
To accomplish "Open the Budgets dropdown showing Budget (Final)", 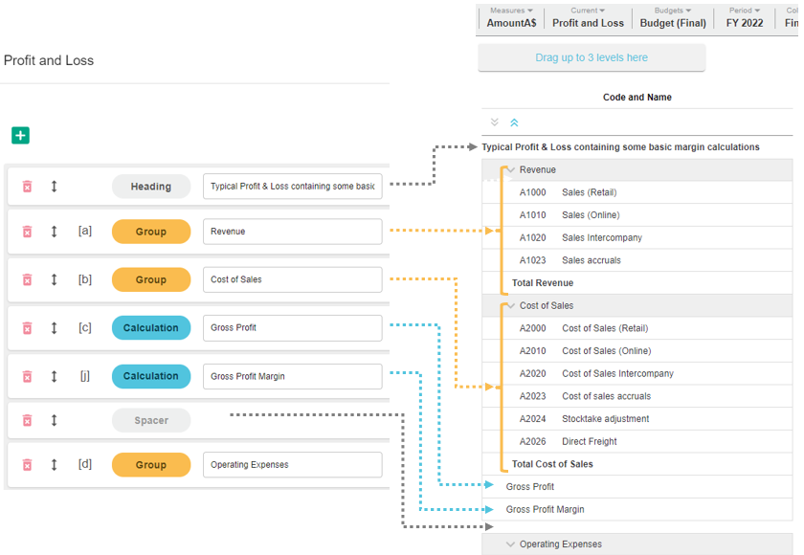I will point(673,17).
